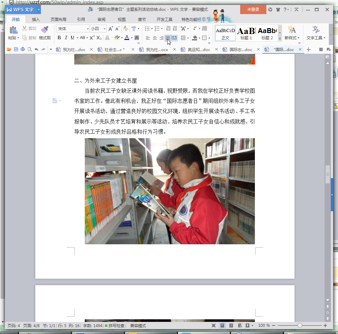Click the decrease indent icon

click(x=169, y=28)
